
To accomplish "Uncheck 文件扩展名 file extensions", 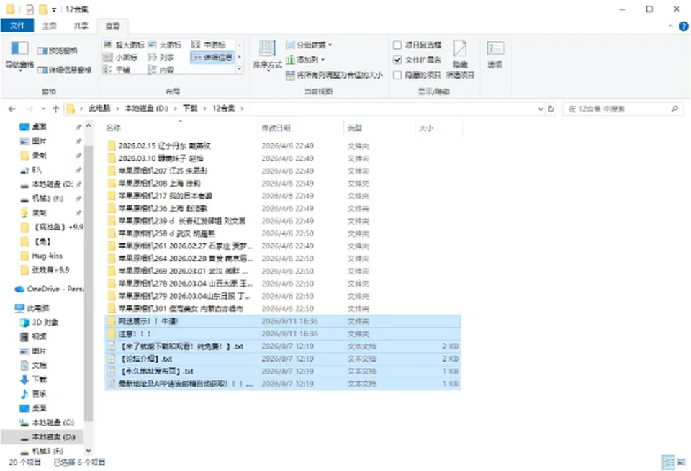I will coord(417,60).
